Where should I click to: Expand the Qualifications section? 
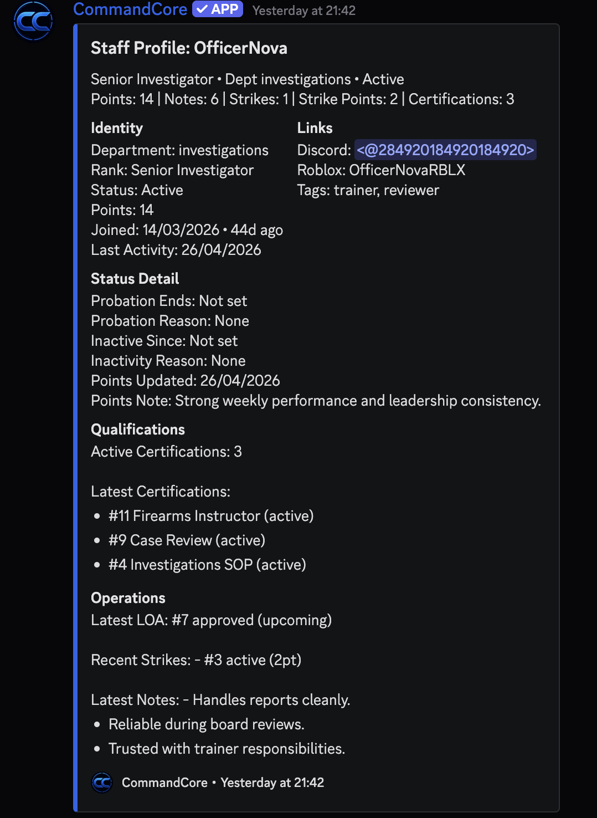(x=138, y=430)
